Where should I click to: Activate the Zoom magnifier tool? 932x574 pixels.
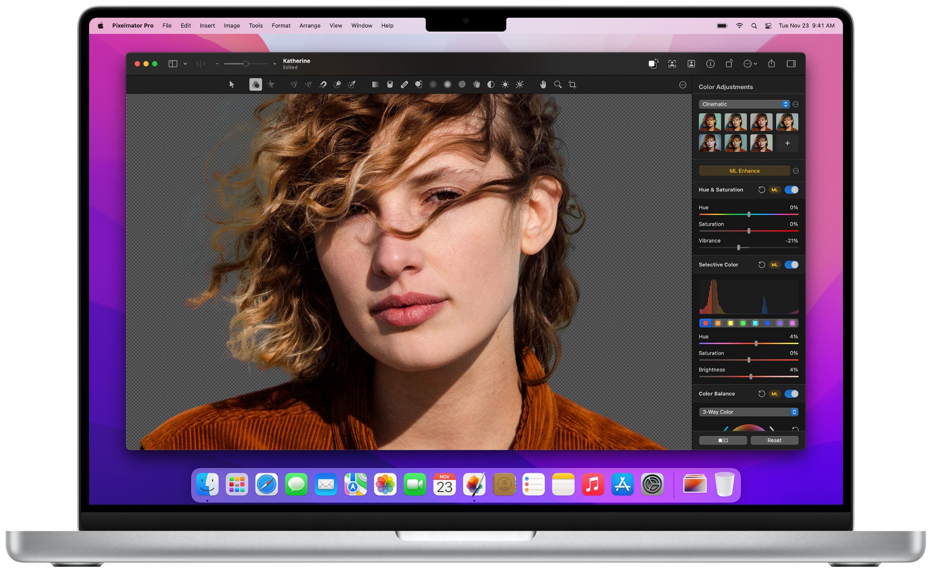point(558,85)
